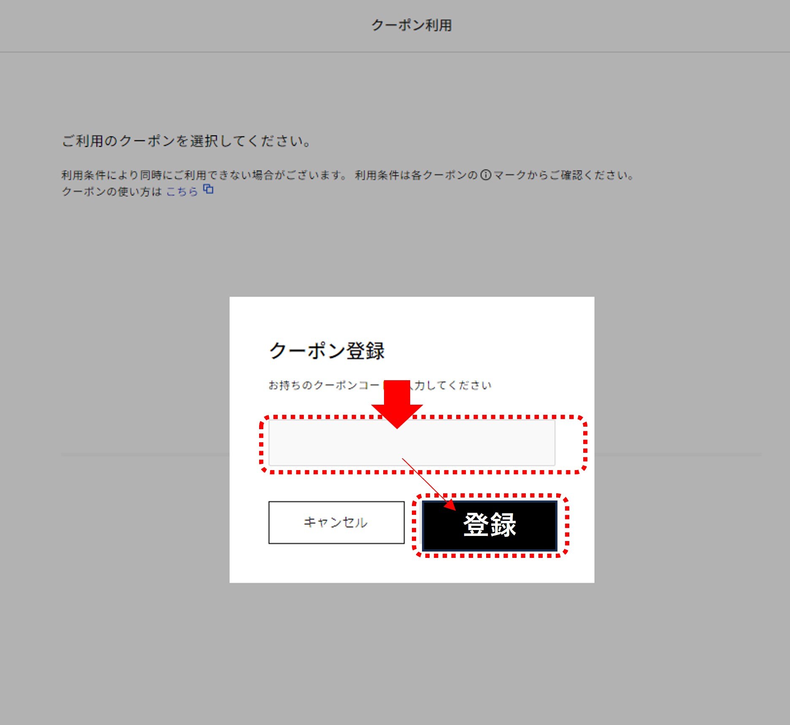Viewport: 790px width, 725px height.
Task: Click the coupon code input field
Action: [412, 443]
